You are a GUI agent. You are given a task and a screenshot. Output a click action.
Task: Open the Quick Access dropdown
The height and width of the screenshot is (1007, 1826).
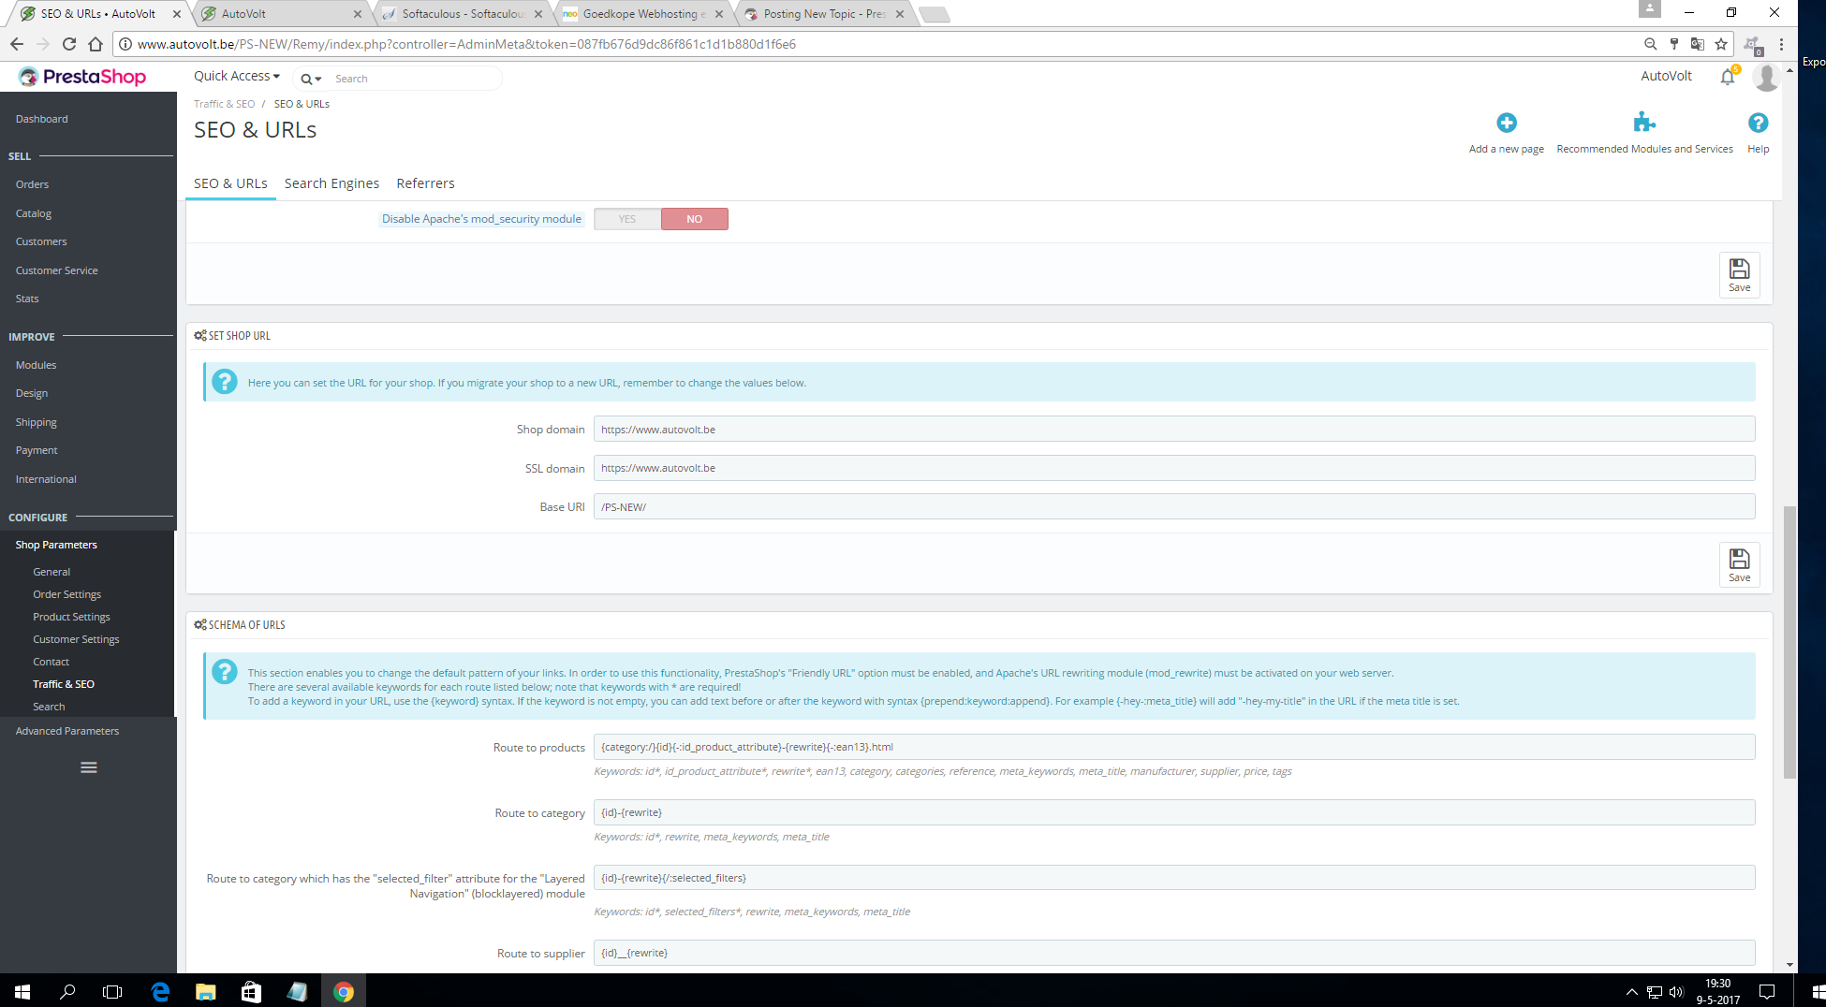pyautogui.click(x=237, y=76)
